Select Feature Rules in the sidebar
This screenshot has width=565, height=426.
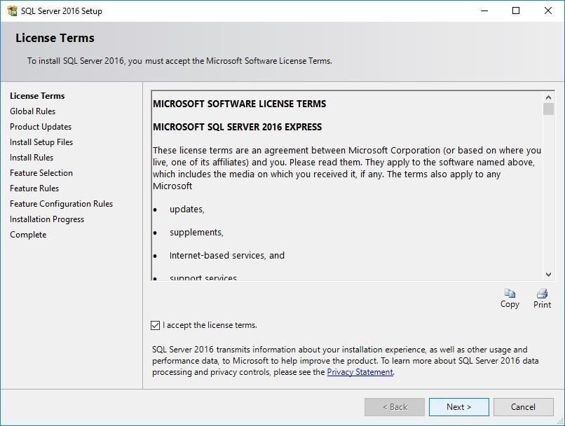34,188
